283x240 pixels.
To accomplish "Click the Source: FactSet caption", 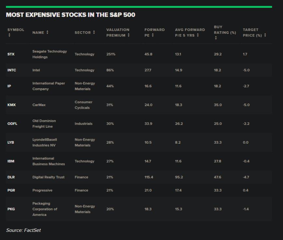I will (x=23, y=230).
